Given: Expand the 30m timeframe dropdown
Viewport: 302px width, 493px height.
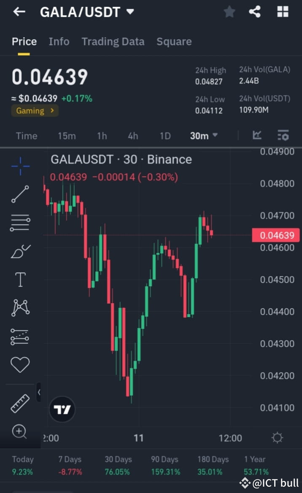Looking at the screenshot, I should click(x=204, y=135).
